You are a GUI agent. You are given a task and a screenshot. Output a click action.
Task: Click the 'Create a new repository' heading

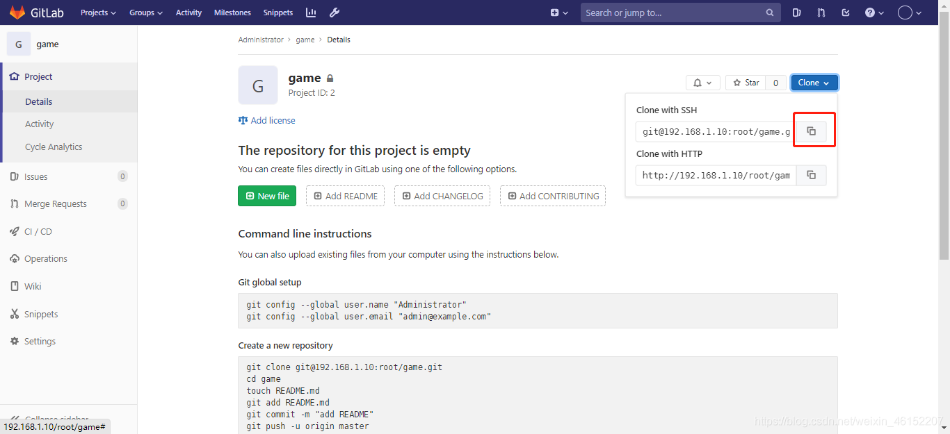tap(285, 345)
